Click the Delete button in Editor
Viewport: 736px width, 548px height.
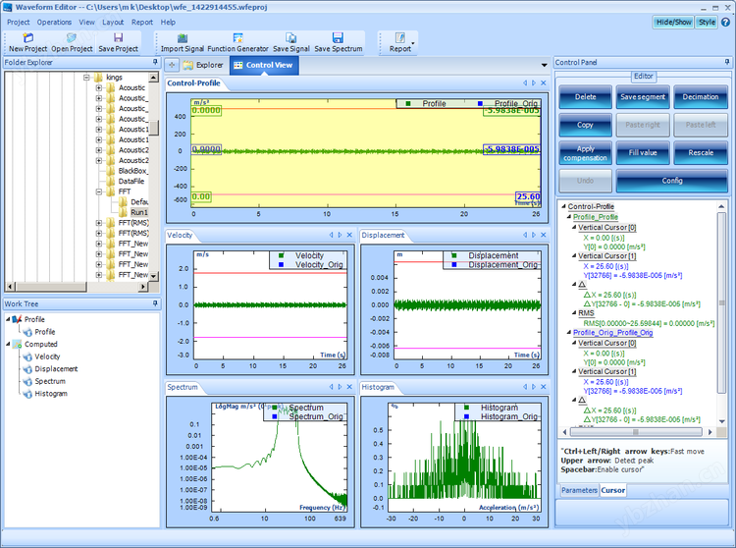tap(585, 96)
